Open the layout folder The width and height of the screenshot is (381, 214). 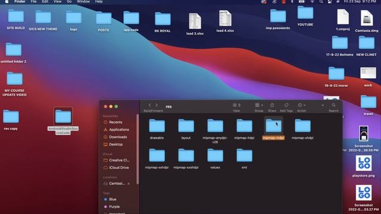[186, 126]
